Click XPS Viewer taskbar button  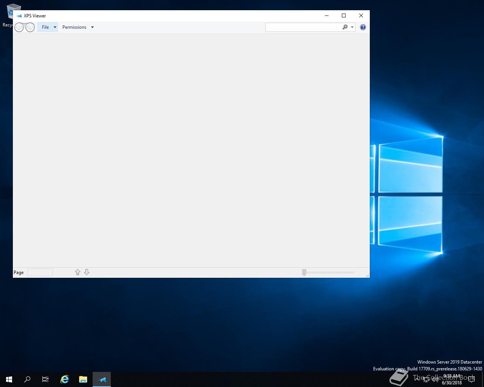coord(102,379)
